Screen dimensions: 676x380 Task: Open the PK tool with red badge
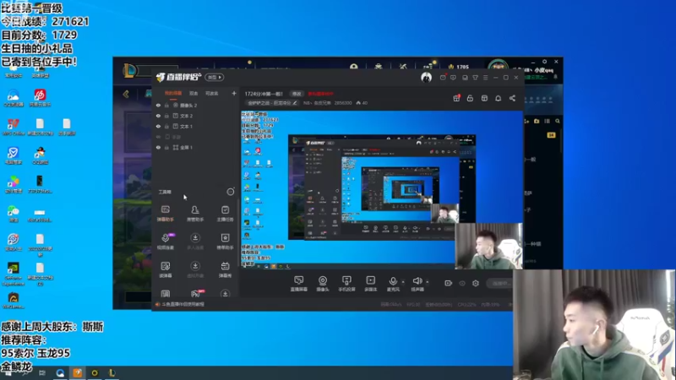pos(196,294)
